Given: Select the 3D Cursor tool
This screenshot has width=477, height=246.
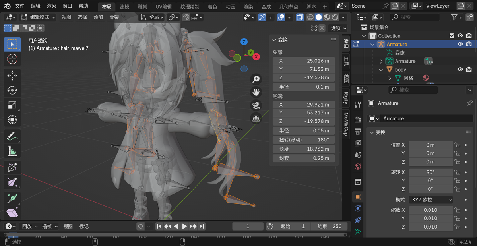Looking at the screenshot, I should [x=12, y=59].
